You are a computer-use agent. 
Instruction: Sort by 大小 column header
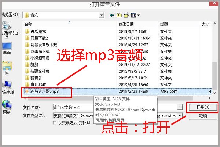pyautogui.click(x=206, y=24)
